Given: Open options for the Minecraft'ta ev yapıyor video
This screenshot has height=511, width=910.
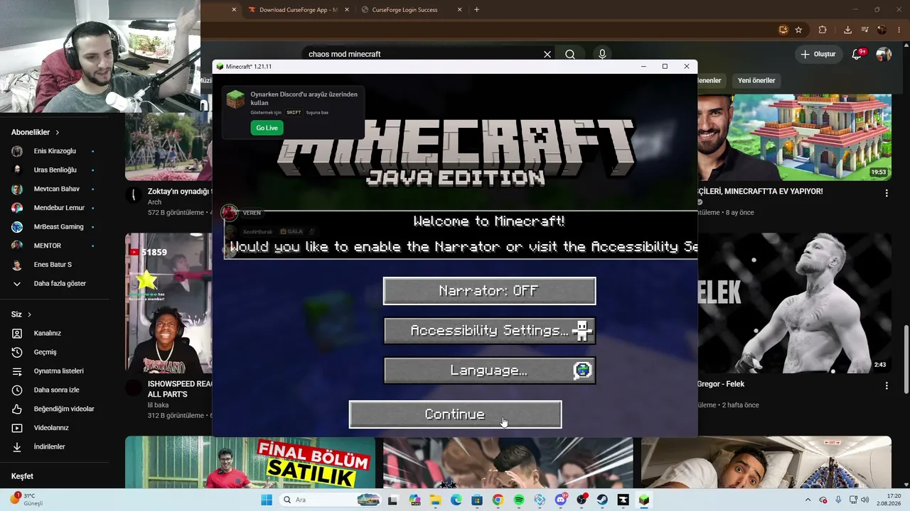Looking at the screenshot, I should click(887, 193).
